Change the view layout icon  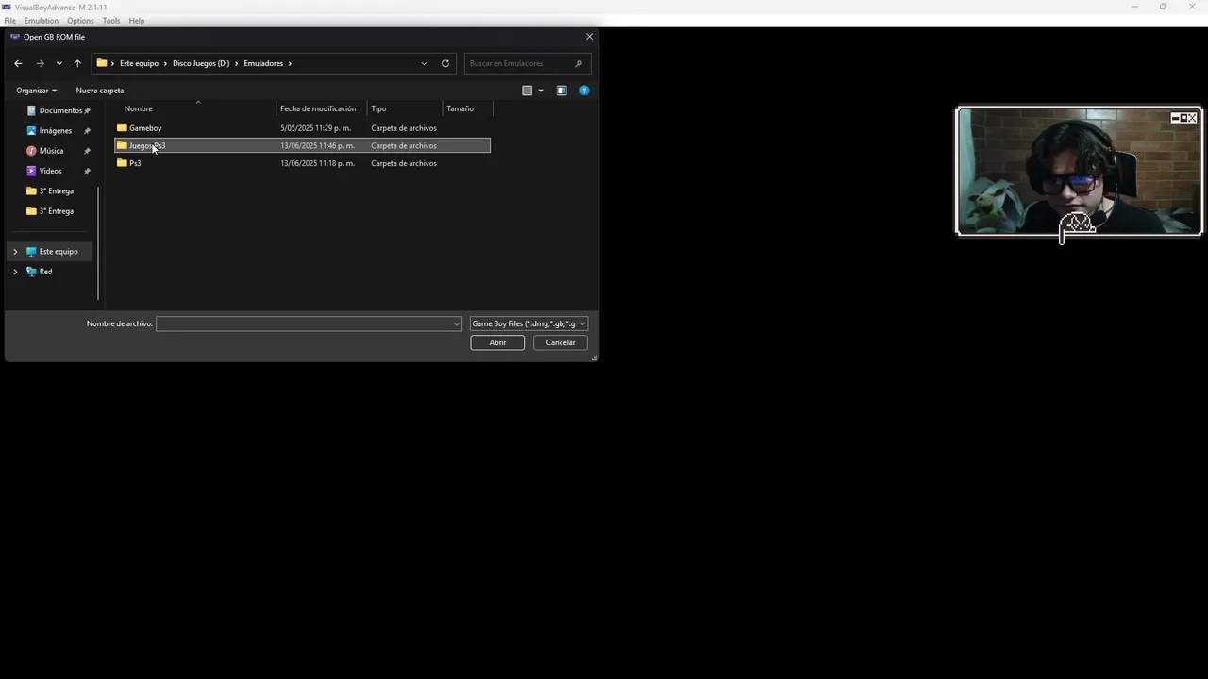pyautogui.click(x=528, y=91)
